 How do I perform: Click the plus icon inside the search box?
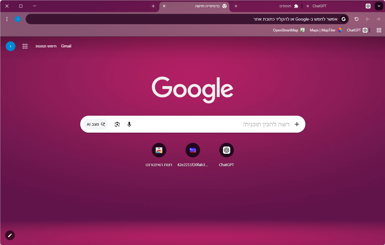[297, 124]
